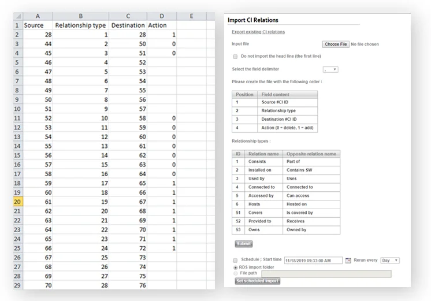Open the calendar date picker icon

point(348,261)
